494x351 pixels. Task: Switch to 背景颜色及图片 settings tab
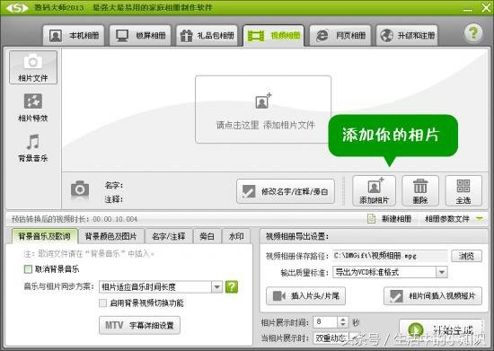pos(110,236)
